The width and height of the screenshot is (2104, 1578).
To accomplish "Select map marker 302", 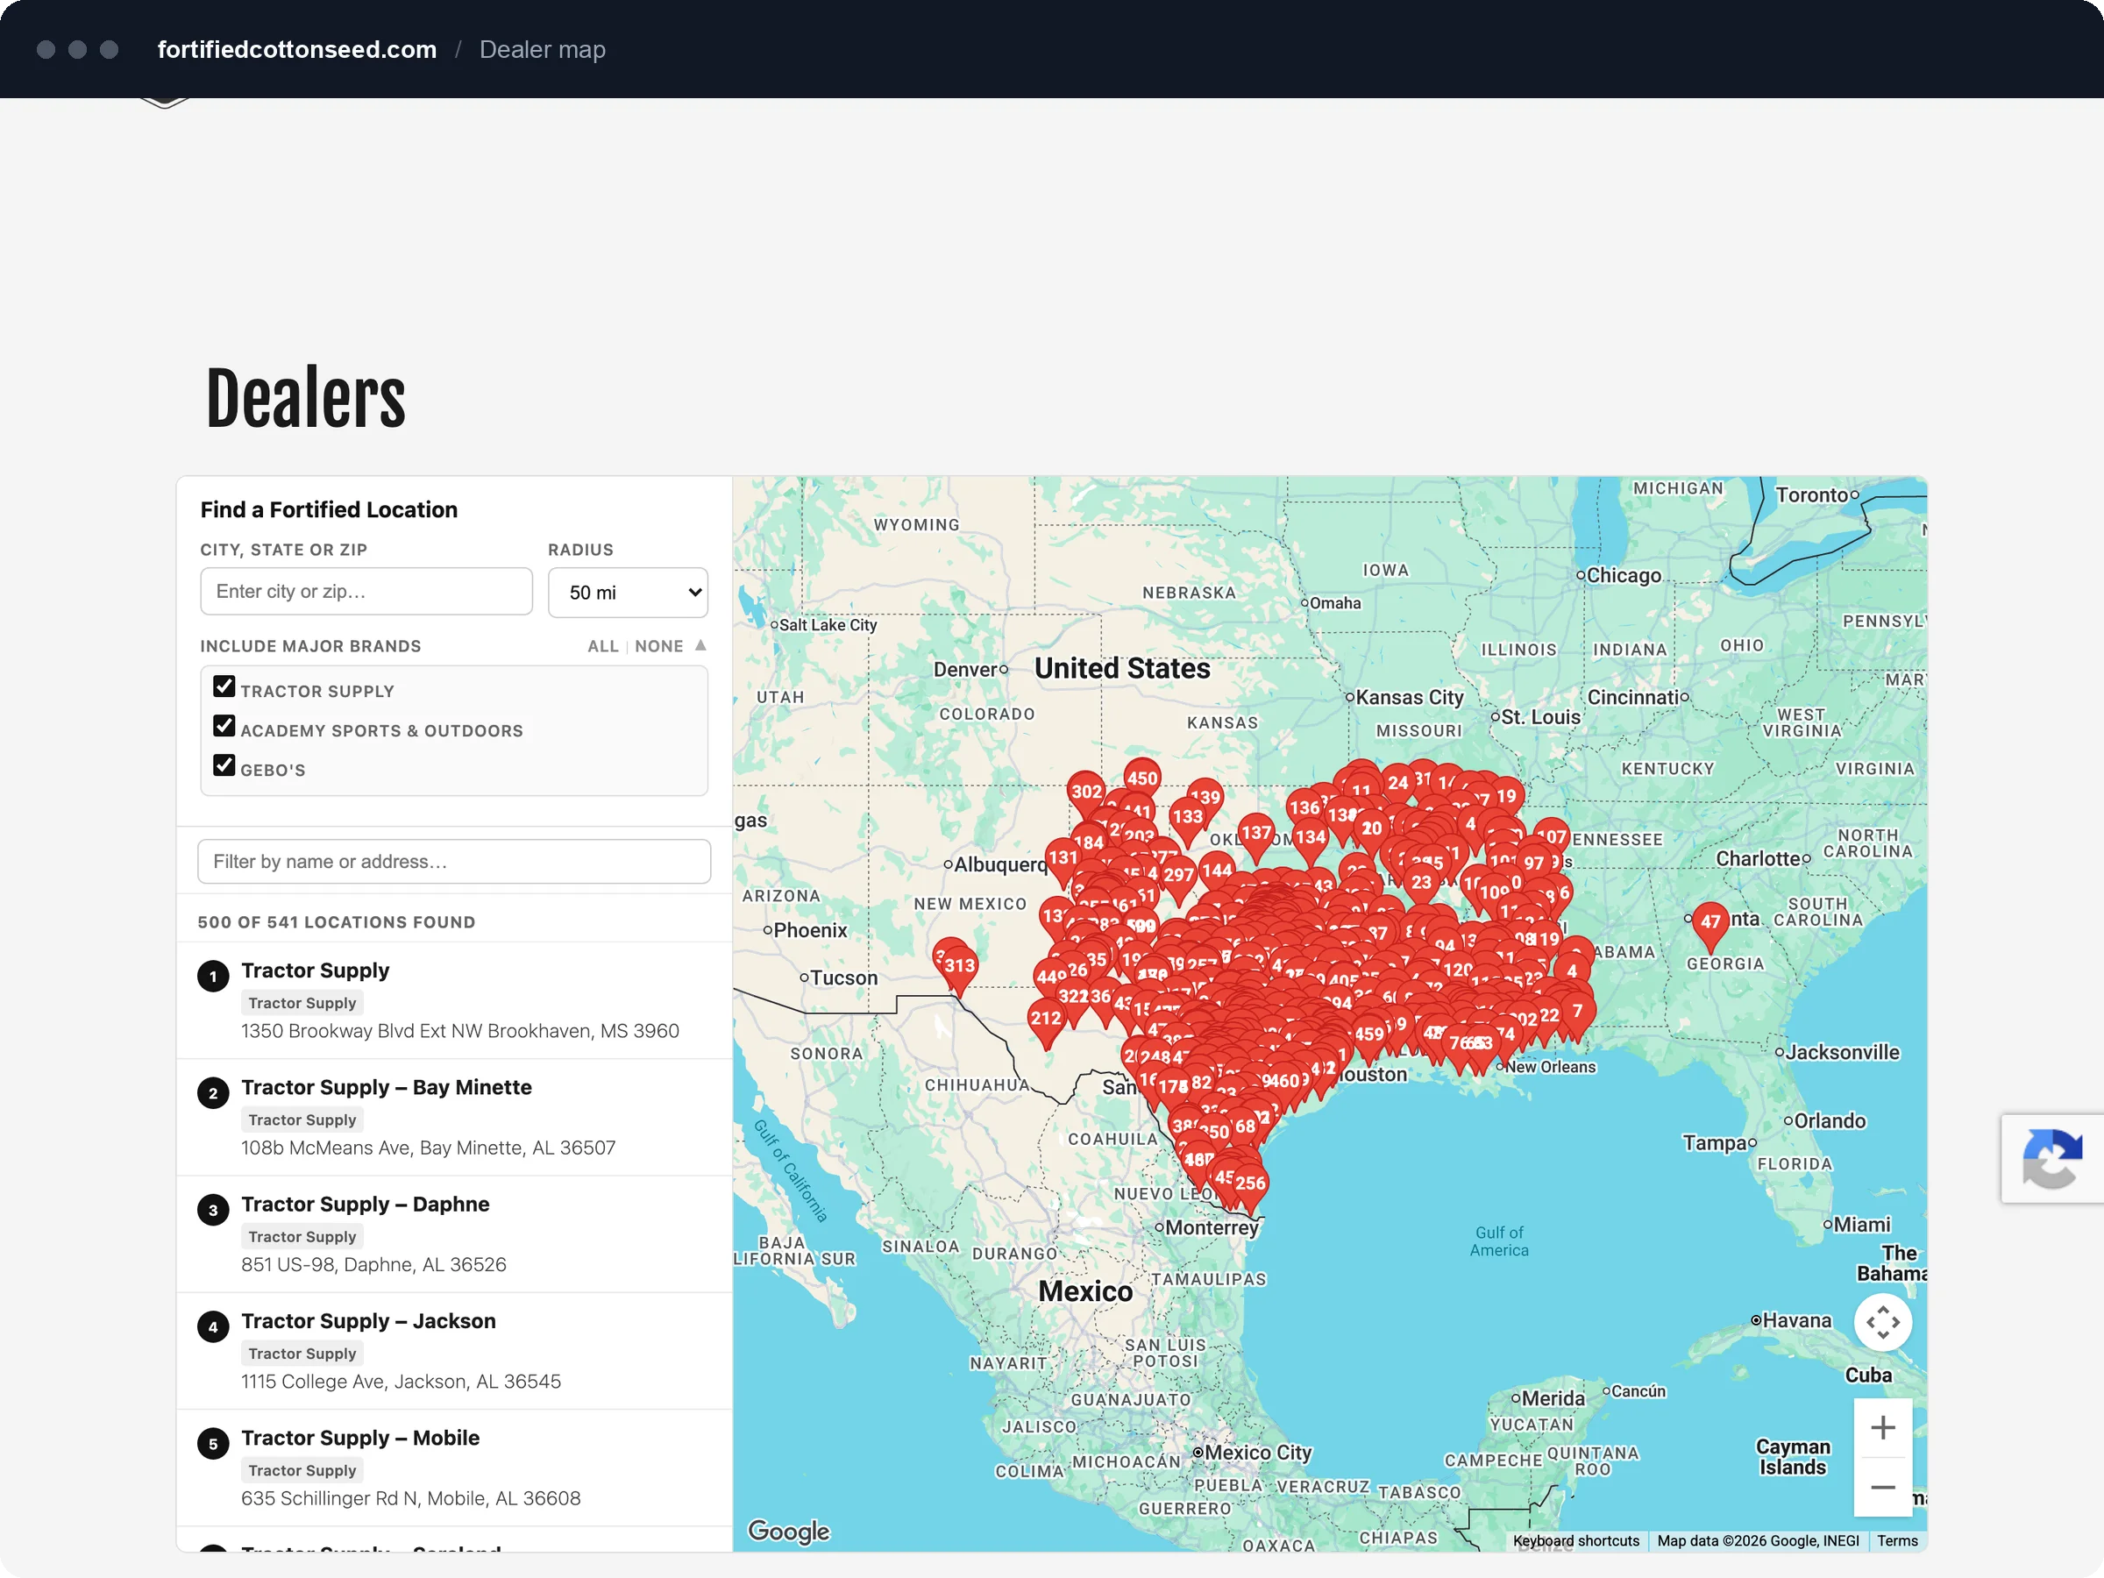I will (x=1086, y=794).
